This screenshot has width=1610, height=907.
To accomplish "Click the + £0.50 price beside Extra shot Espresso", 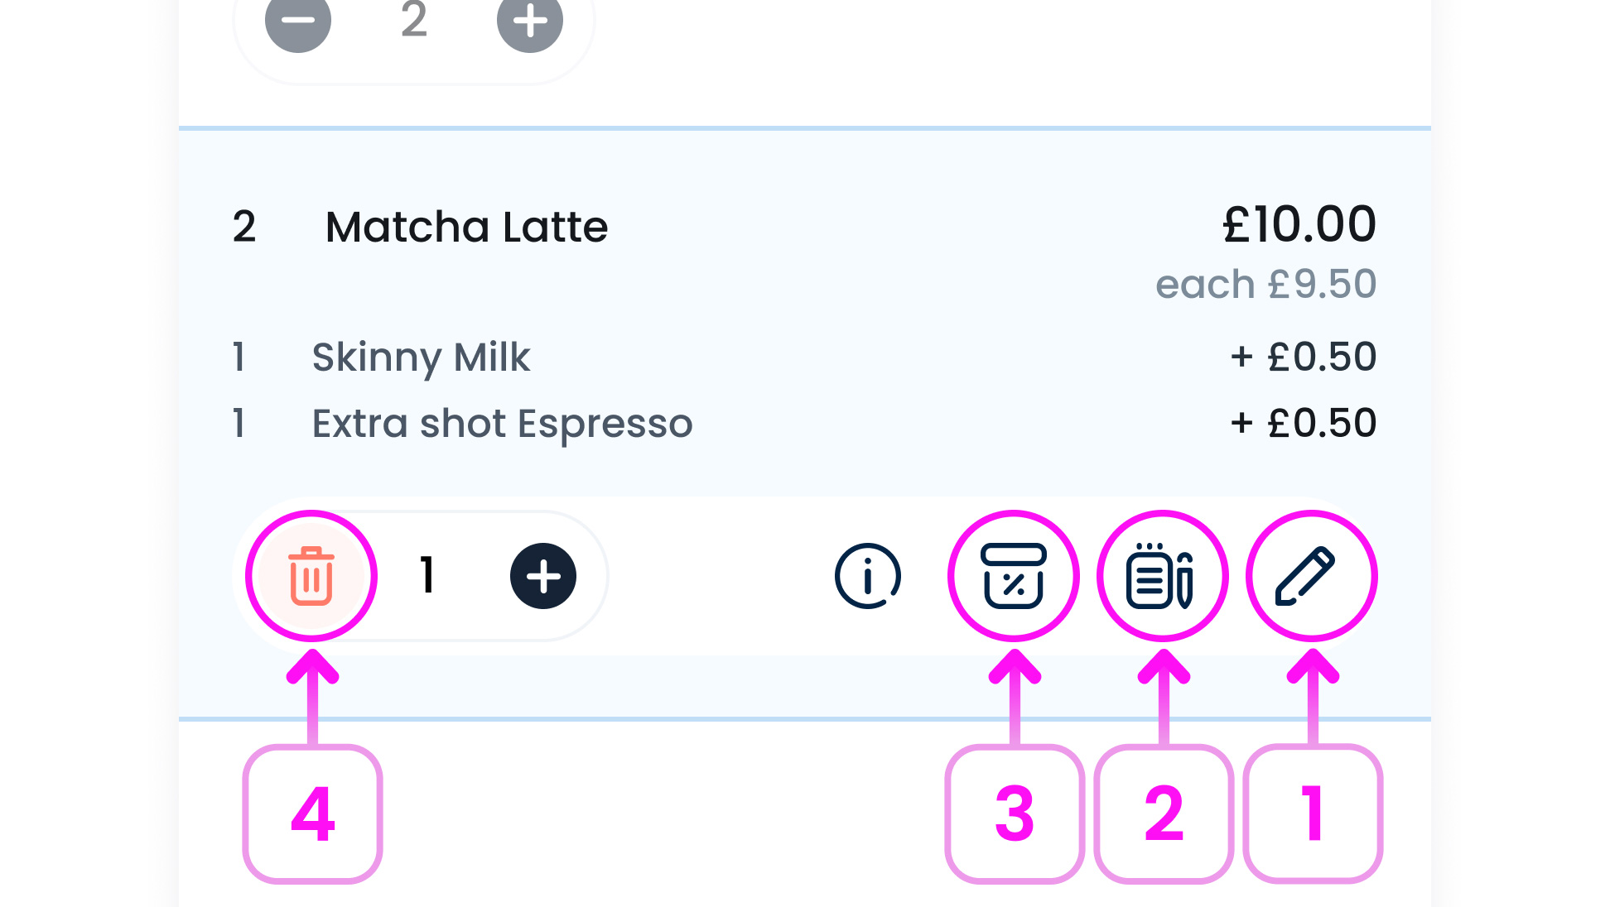I will click(x=1303, y=424).
